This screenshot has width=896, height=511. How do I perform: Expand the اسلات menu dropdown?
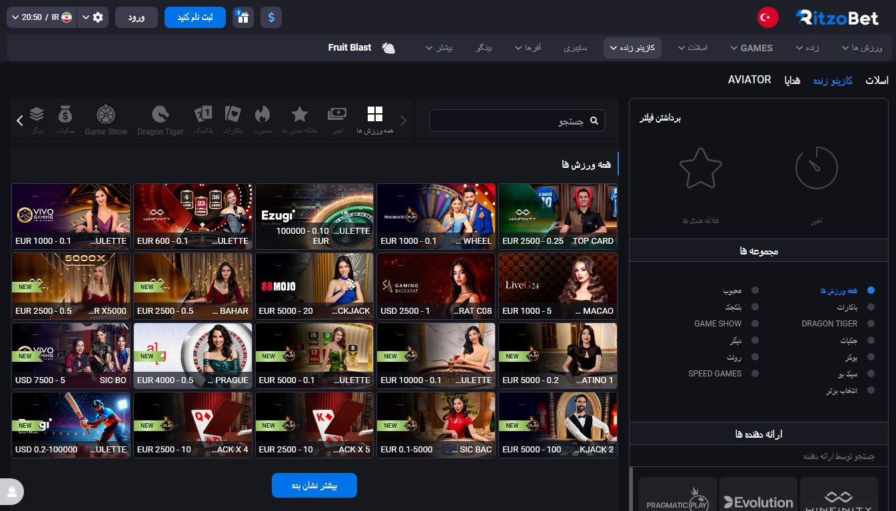click(x=693, y=48)
